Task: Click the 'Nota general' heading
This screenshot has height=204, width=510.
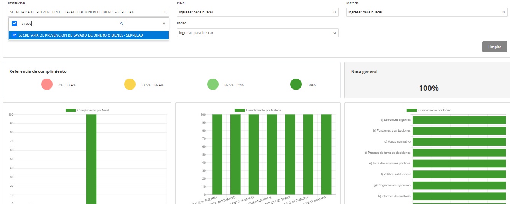Action: (364, 72)
